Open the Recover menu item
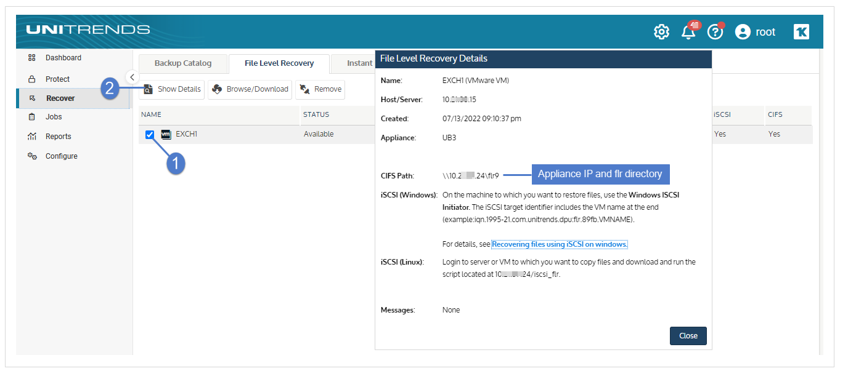The height and width of the screenshot is (379, 848). click(x=60, y=98)
